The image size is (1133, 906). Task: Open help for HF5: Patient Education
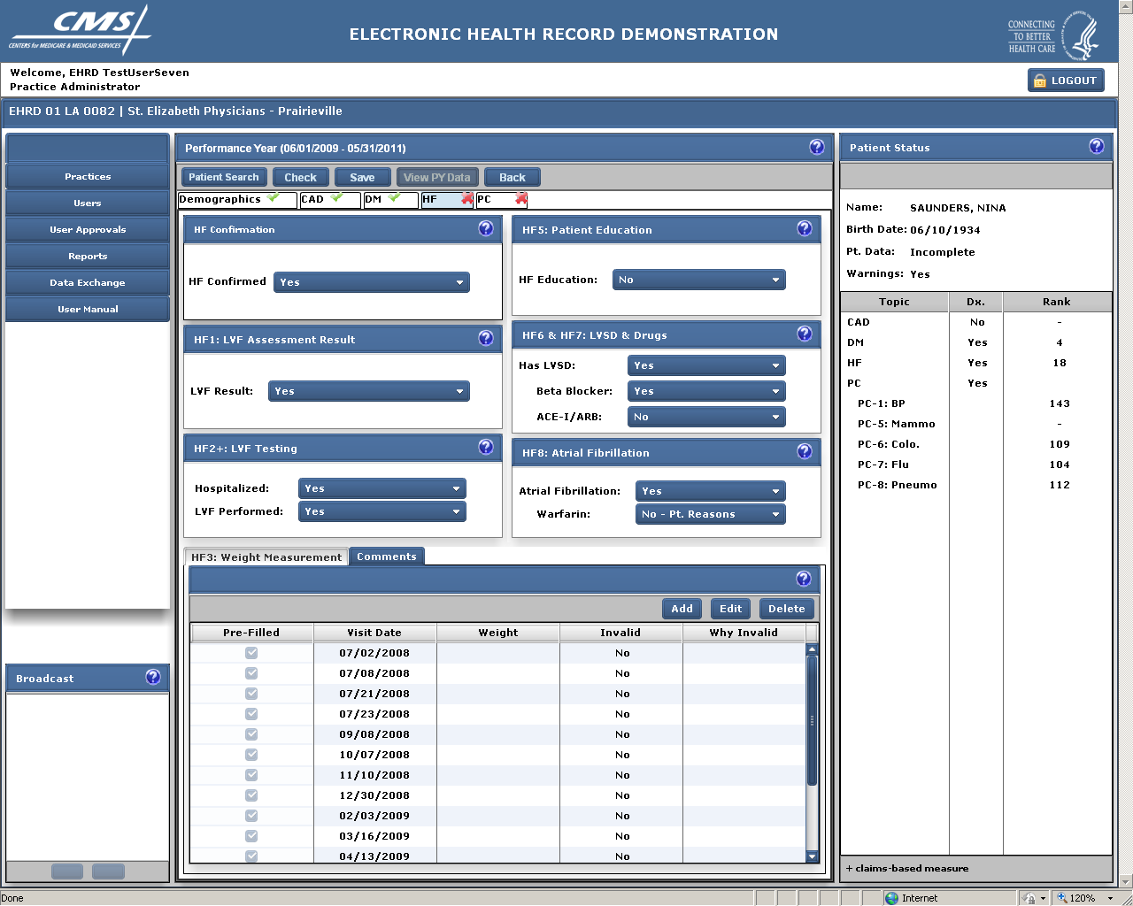click(805, 229)
